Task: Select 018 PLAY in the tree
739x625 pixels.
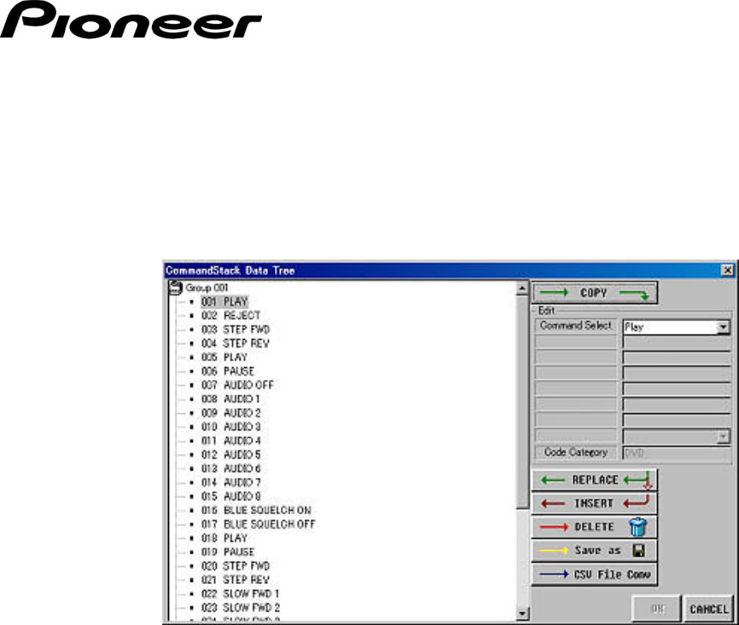Action: (224, 538)
